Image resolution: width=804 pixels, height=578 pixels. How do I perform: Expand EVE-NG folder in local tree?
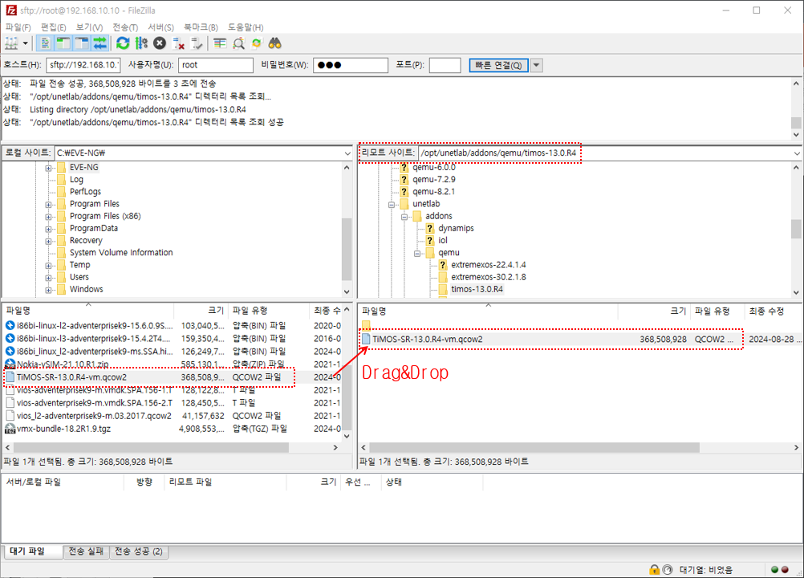48,168
